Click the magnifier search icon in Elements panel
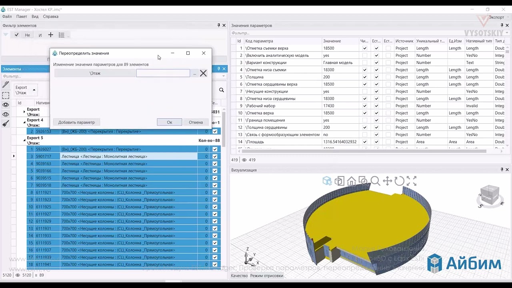Screen dimensions: 512x288 (221, 90)
